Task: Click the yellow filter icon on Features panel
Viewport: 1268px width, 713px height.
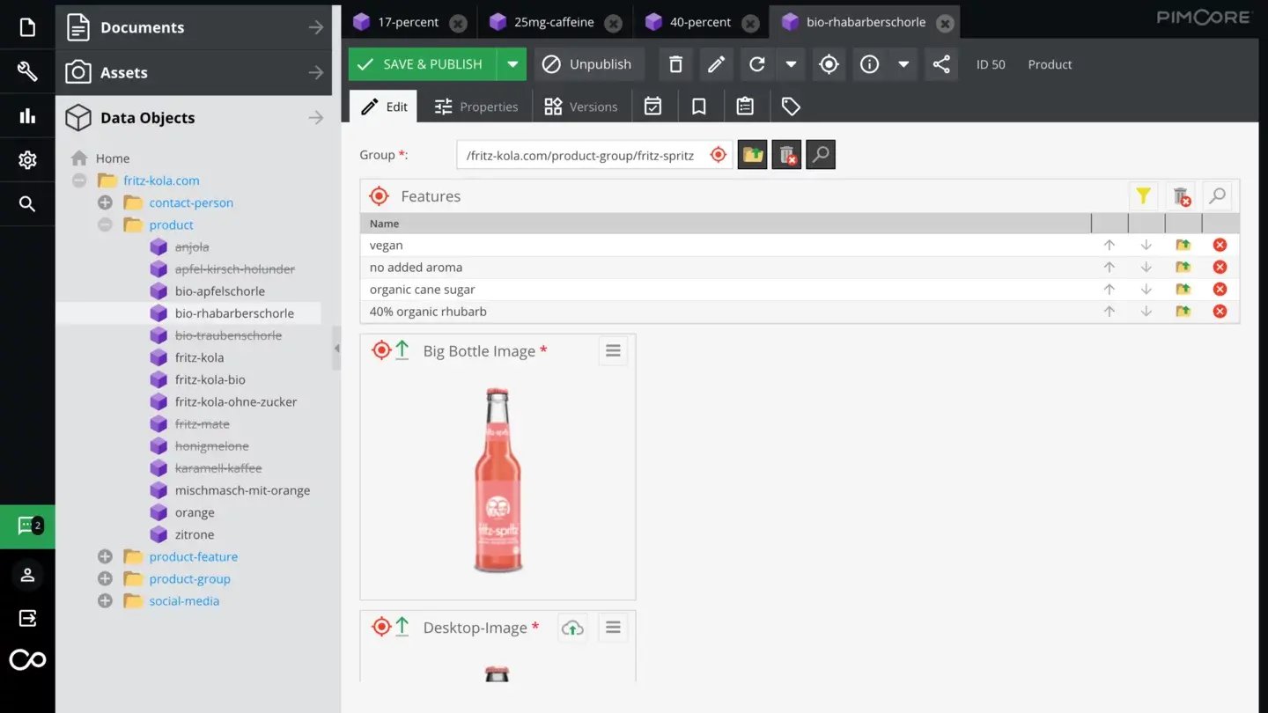Action: (x=1143, y=195)
